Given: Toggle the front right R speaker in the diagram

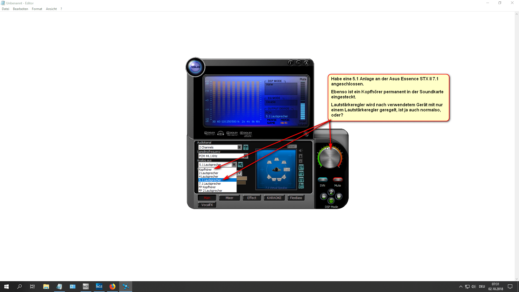Looking at the screenshot, I should 284,162.
